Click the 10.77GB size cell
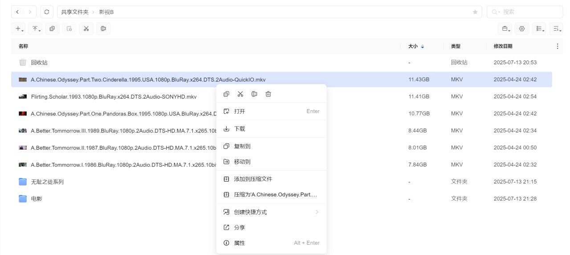The height and width of the screenshot is (255, 570). [419, 114]
